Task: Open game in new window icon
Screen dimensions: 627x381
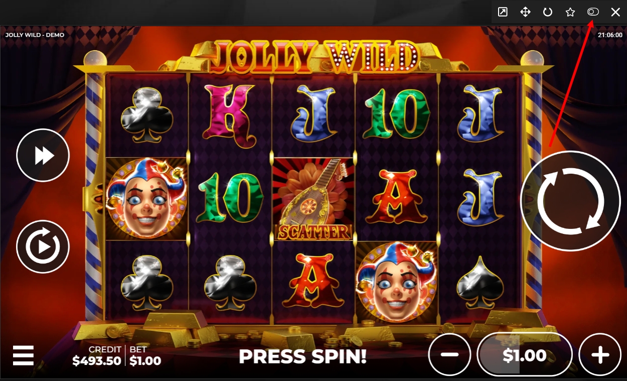Action: (x=503, y=12)
